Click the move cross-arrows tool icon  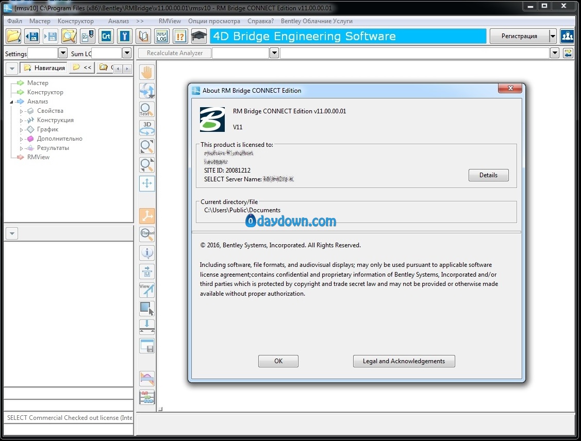(x=147, y=183)
